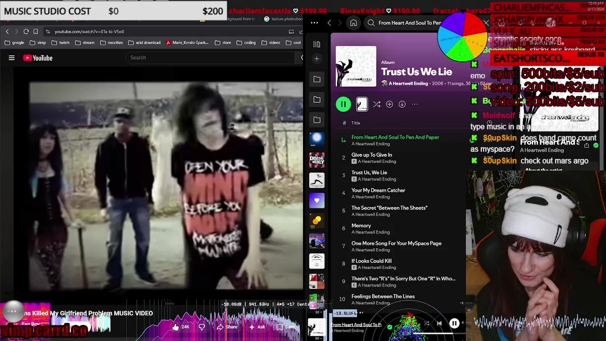
Task: Open the neocities bookmarks folder
Action: coord(111,43)
